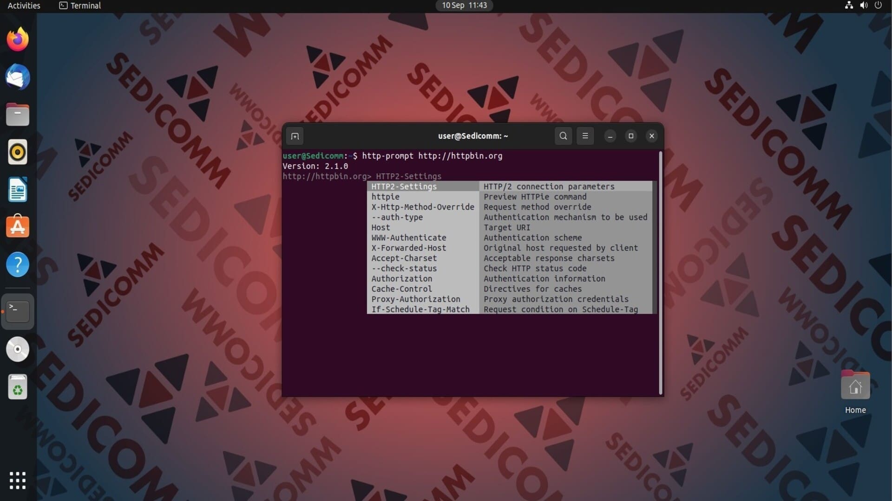Image resolution: width=892 pixels, height=501 pixels.
Task: Open Rhythmbox music player icon
Action: [18, 152]
